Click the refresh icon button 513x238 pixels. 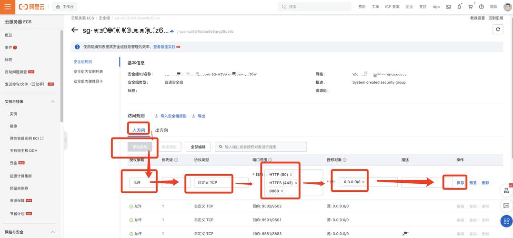498,30
